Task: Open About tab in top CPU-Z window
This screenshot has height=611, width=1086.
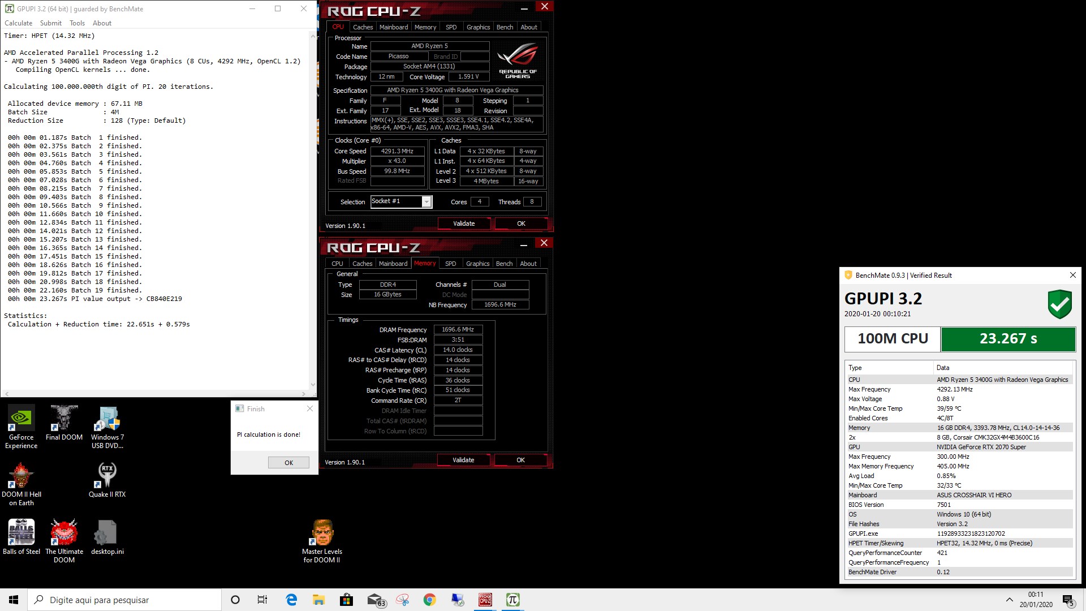Action: (x=529, y=27)
